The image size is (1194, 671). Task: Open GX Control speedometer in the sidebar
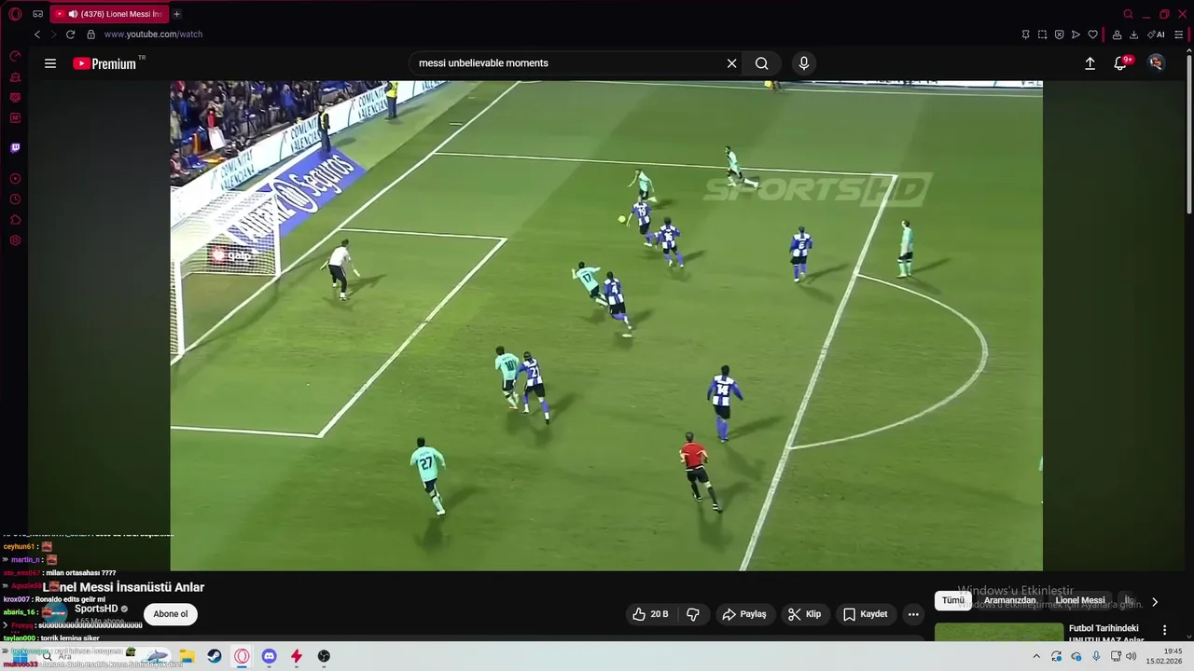pos(15,57)
